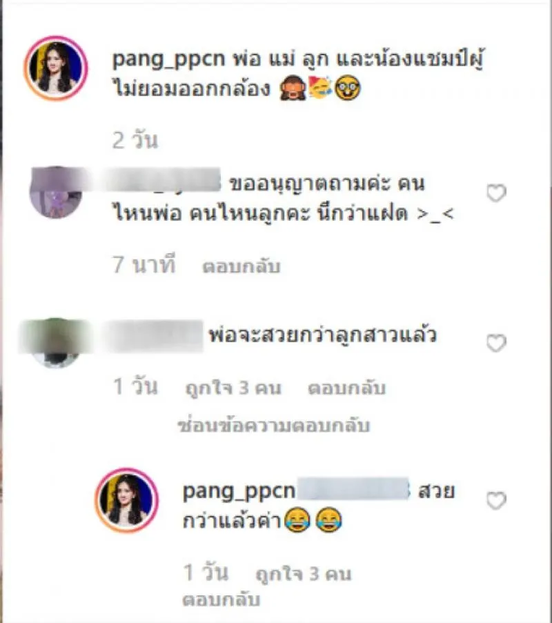Like the comment asking who is the father
This screenshot has height=623, width=552.
[x=496, y=193]
